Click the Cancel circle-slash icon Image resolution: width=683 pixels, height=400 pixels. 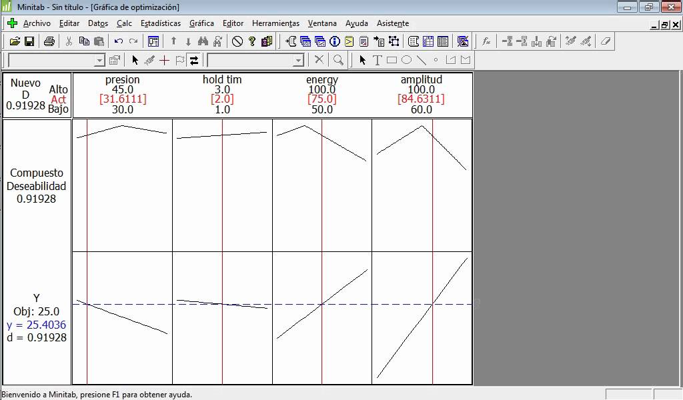237,41
